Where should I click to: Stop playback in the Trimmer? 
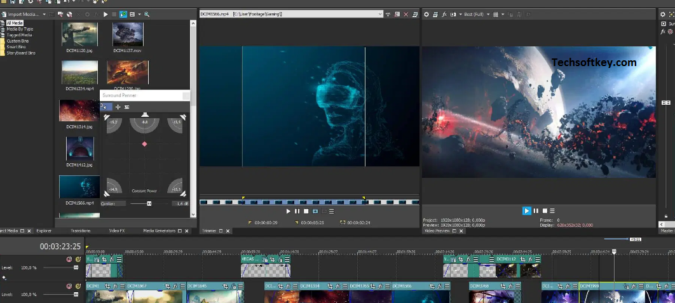click(306, 212)
